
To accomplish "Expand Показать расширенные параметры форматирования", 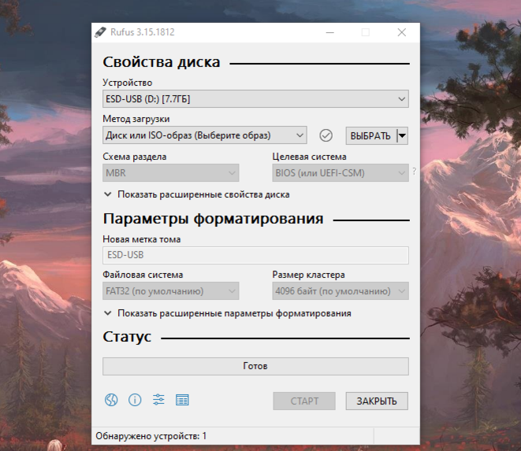I will tap(228, 313).
